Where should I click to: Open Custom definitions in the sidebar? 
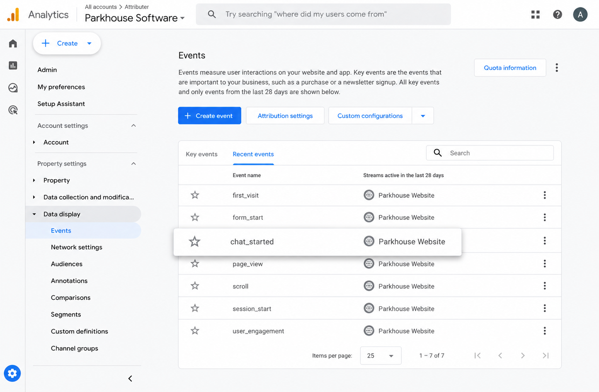[x=80, y=331]
